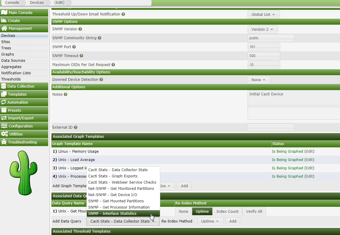The height and width of the screenshot is (235, 340).
Task: Open the SNMP Version 2 dropdown
Action: click(263, 29)
